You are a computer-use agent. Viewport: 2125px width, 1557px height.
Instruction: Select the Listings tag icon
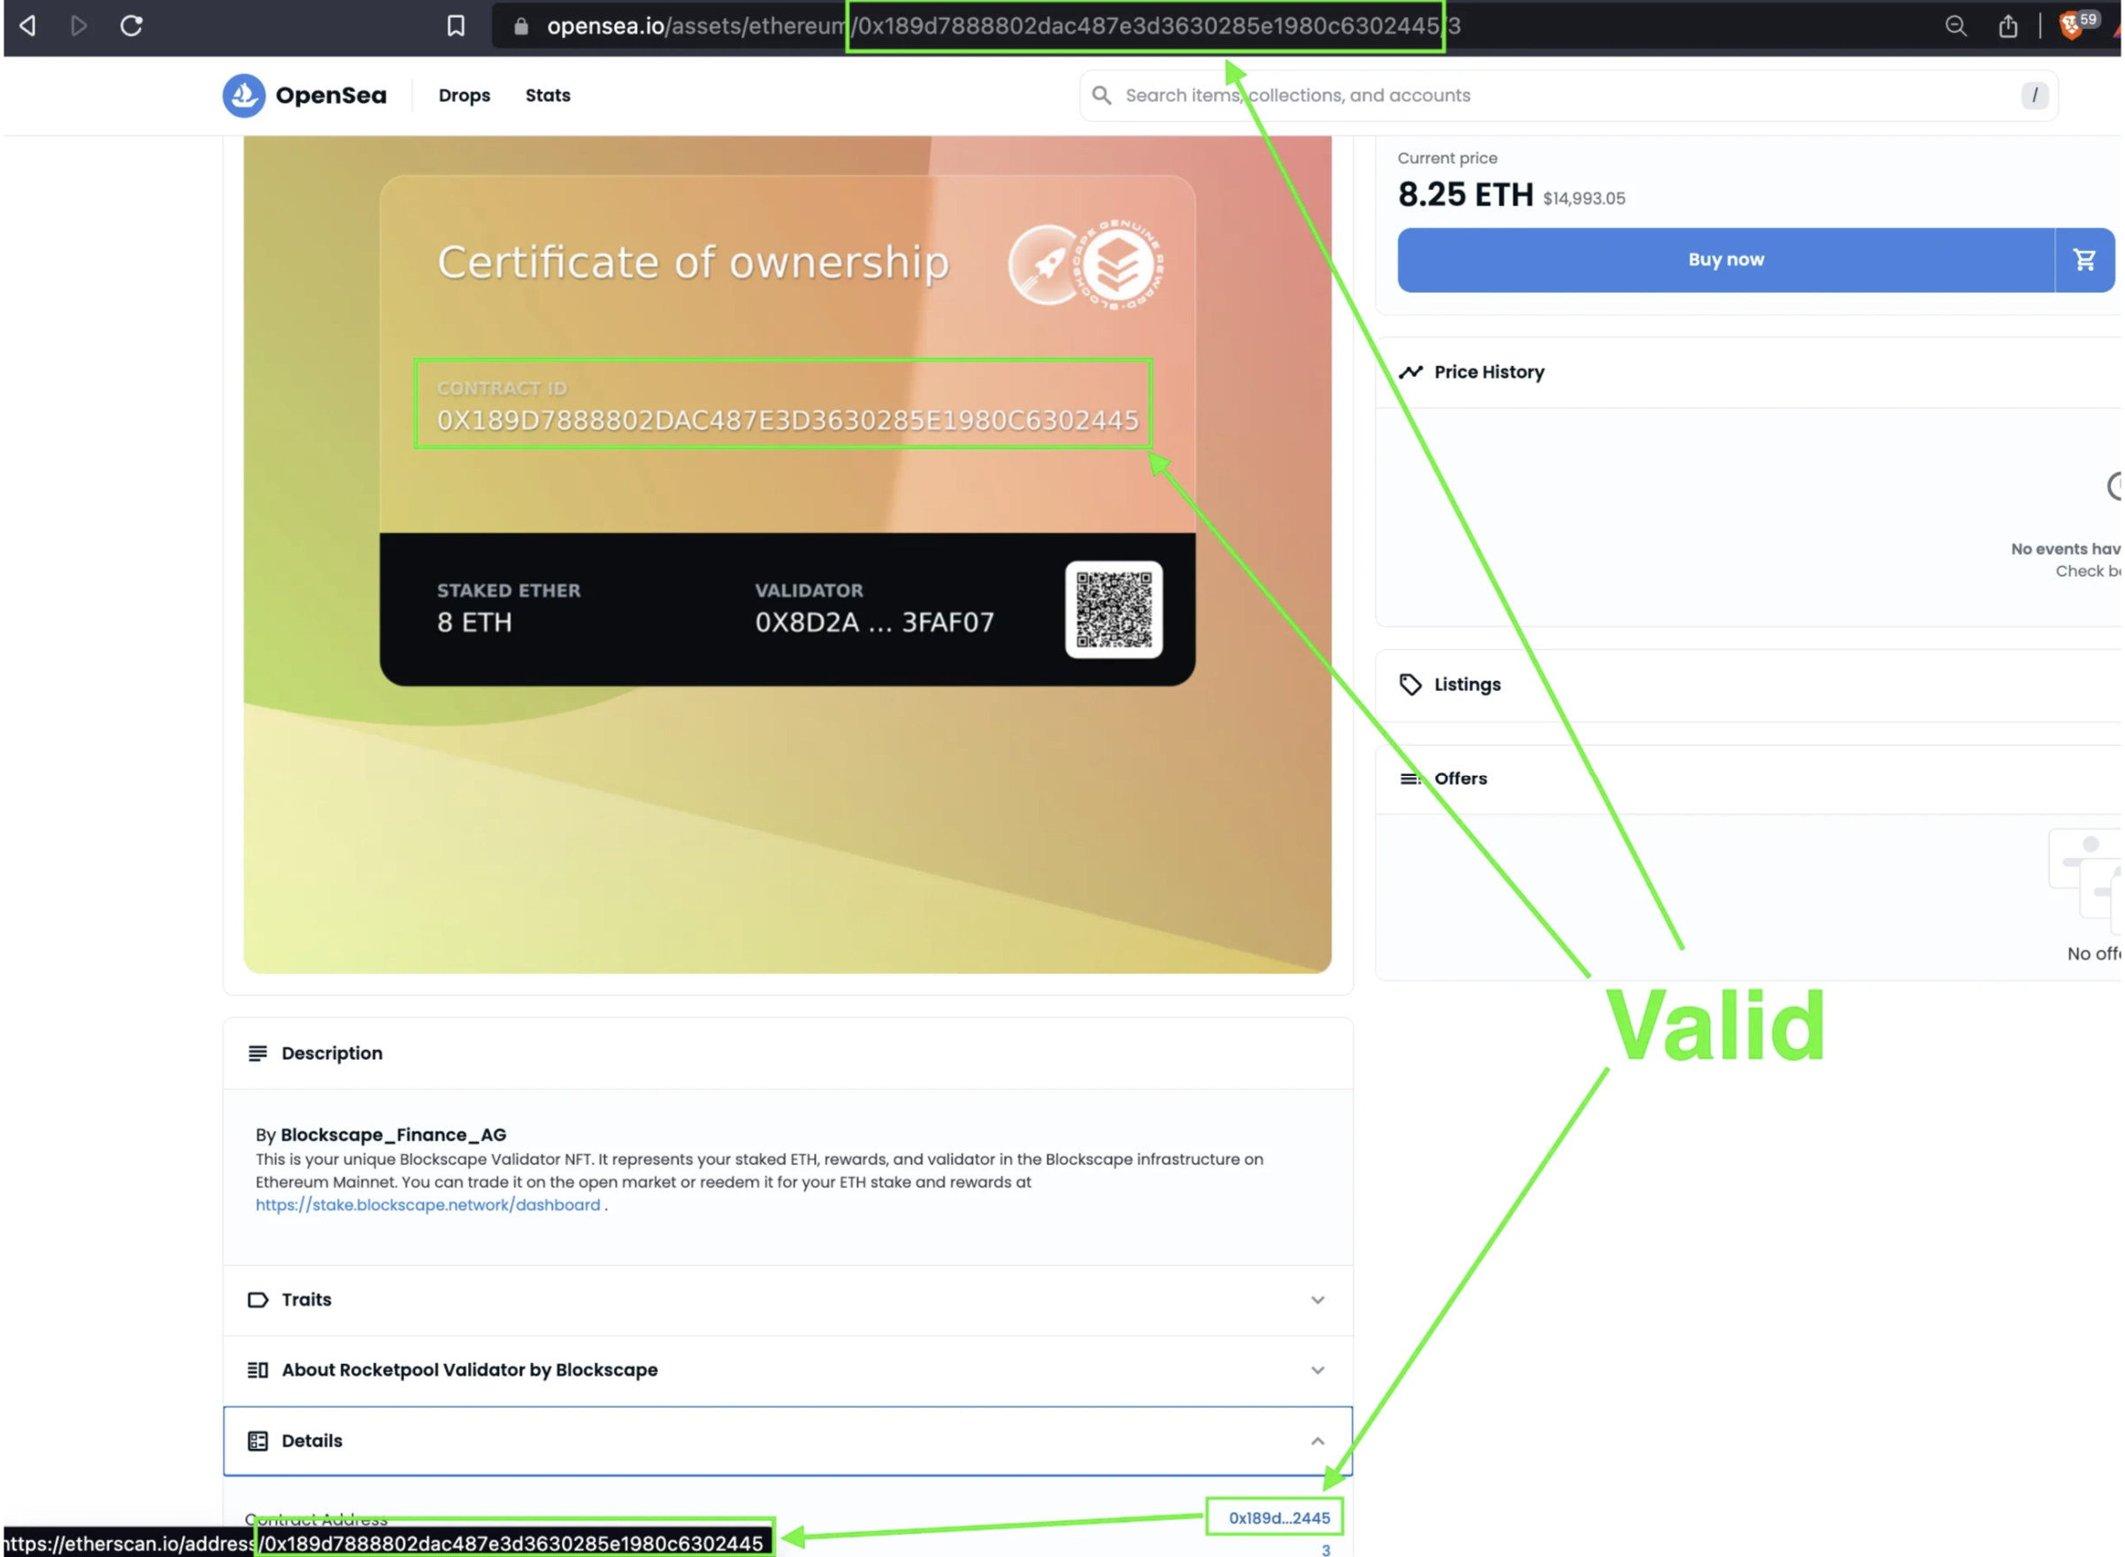point(1411,684)
